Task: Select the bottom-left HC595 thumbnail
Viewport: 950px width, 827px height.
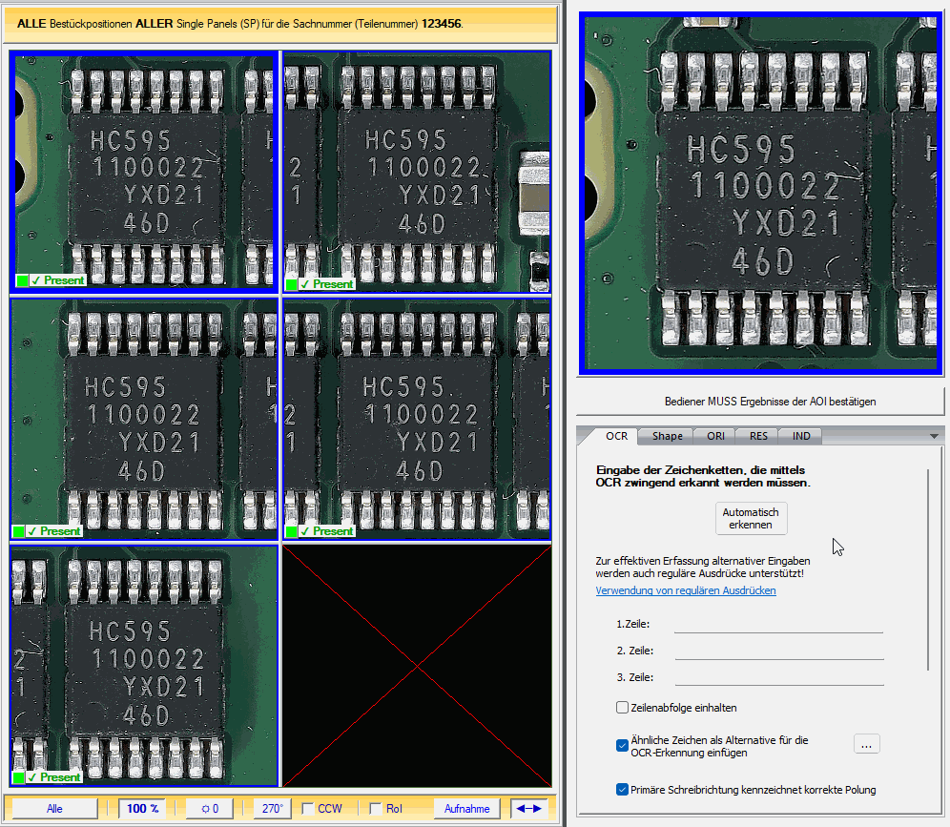Action: 144,666
